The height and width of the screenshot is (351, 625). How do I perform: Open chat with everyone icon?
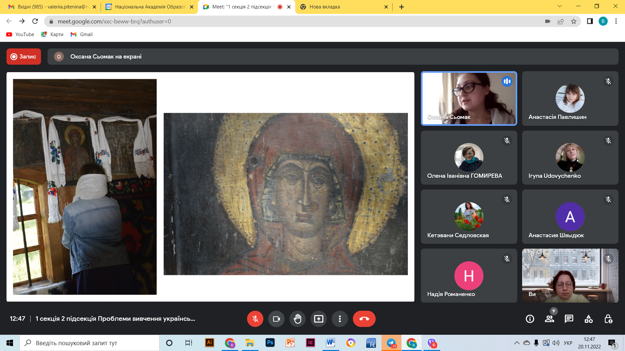(569, 319)
